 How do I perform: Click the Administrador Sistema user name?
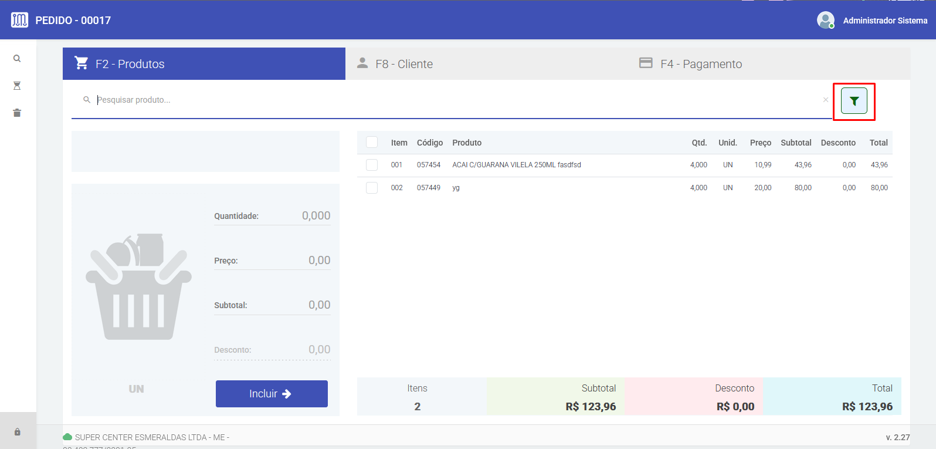click(885, 21)
